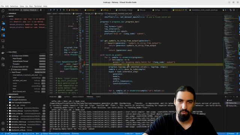Untick the Uncaught Exceptions checkbox
The height and width of the screenshot is (135, 240).
10,100
